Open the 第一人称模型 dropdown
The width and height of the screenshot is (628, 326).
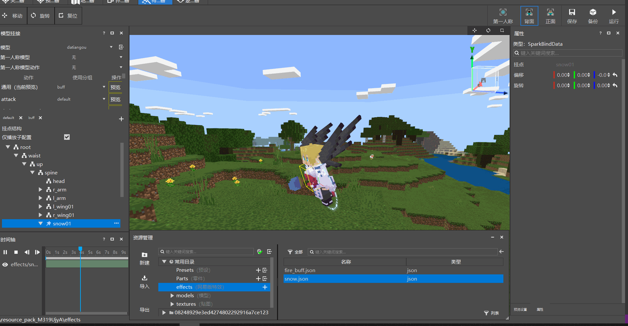121,57
